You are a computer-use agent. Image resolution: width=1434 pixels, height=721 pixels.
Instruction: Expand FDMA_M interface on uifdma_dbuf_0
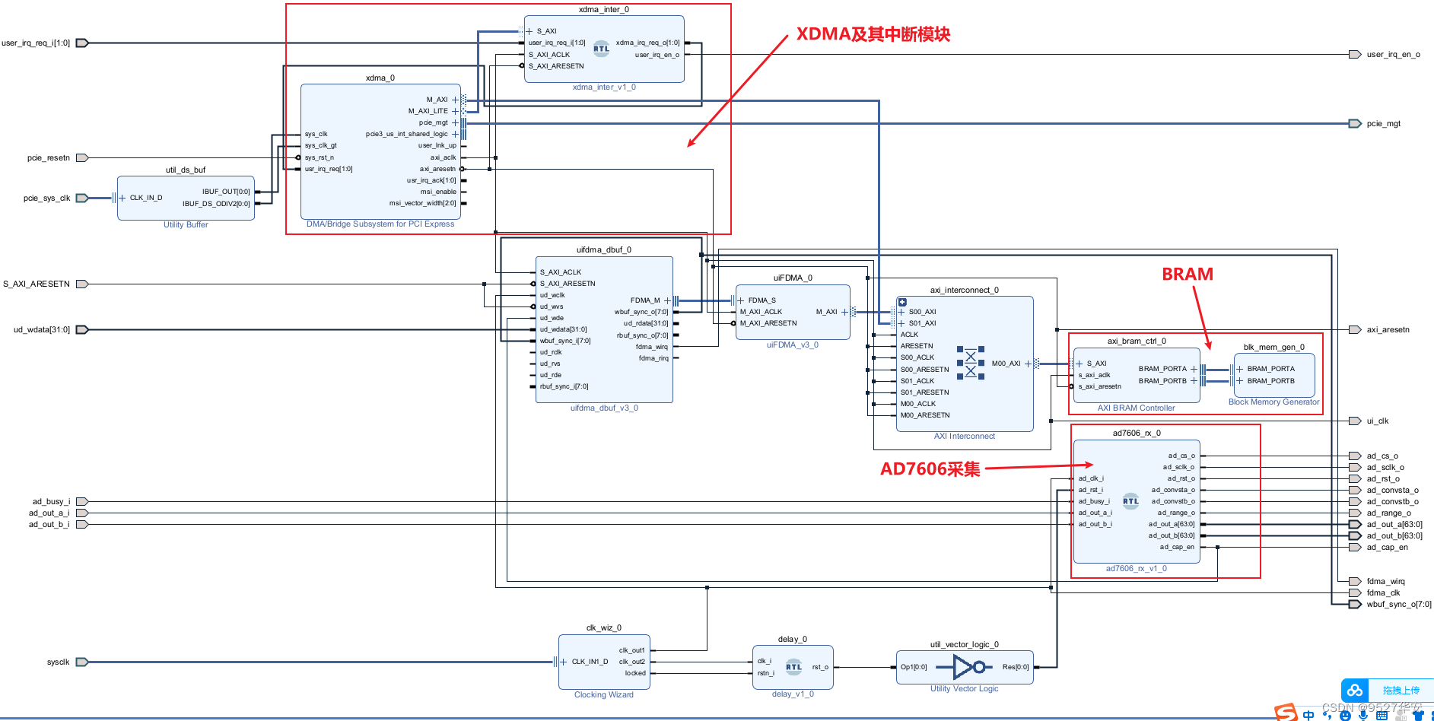(x=667, y=300)
